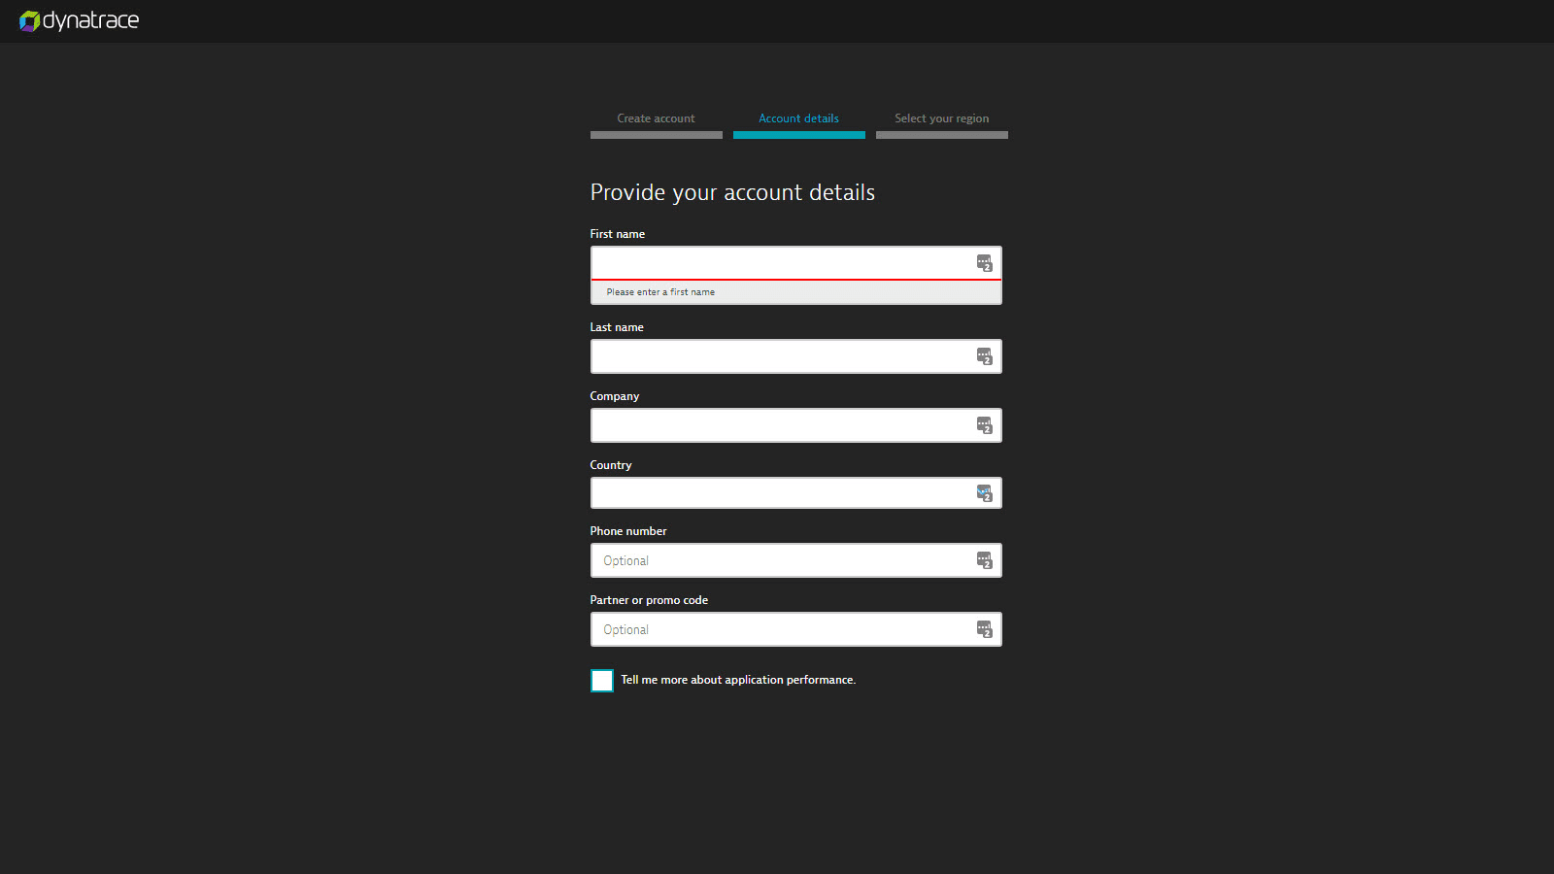
Task: Click the autofill extension icon in Company field
Action: click(985, 425)
